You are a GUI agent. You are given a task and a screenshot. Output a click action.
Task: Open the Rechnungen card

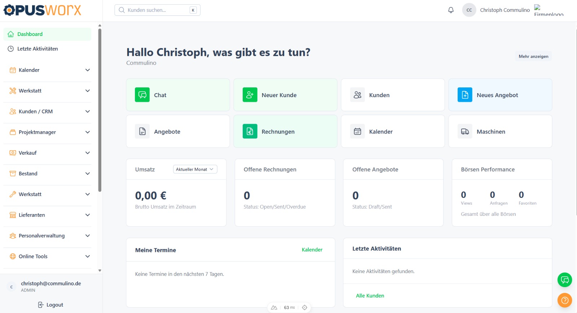pyautogui.click(x=285, y=131)
